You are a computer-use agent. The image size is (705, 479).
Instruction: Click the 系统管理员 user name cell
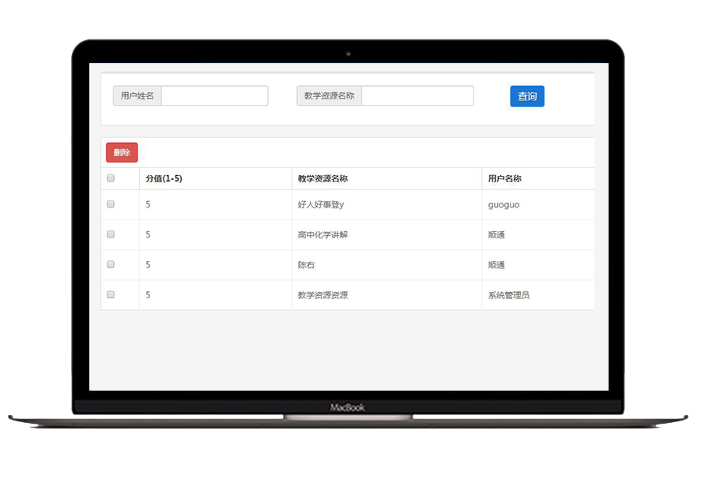[509, 295]
